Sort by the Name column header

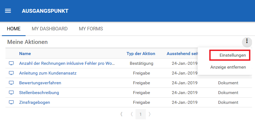[x=25, y=54]
